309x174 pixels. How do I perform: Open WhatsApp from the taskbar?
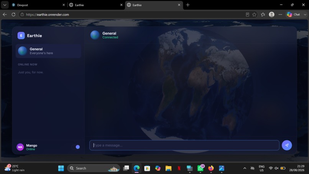[x=201, y=168]
